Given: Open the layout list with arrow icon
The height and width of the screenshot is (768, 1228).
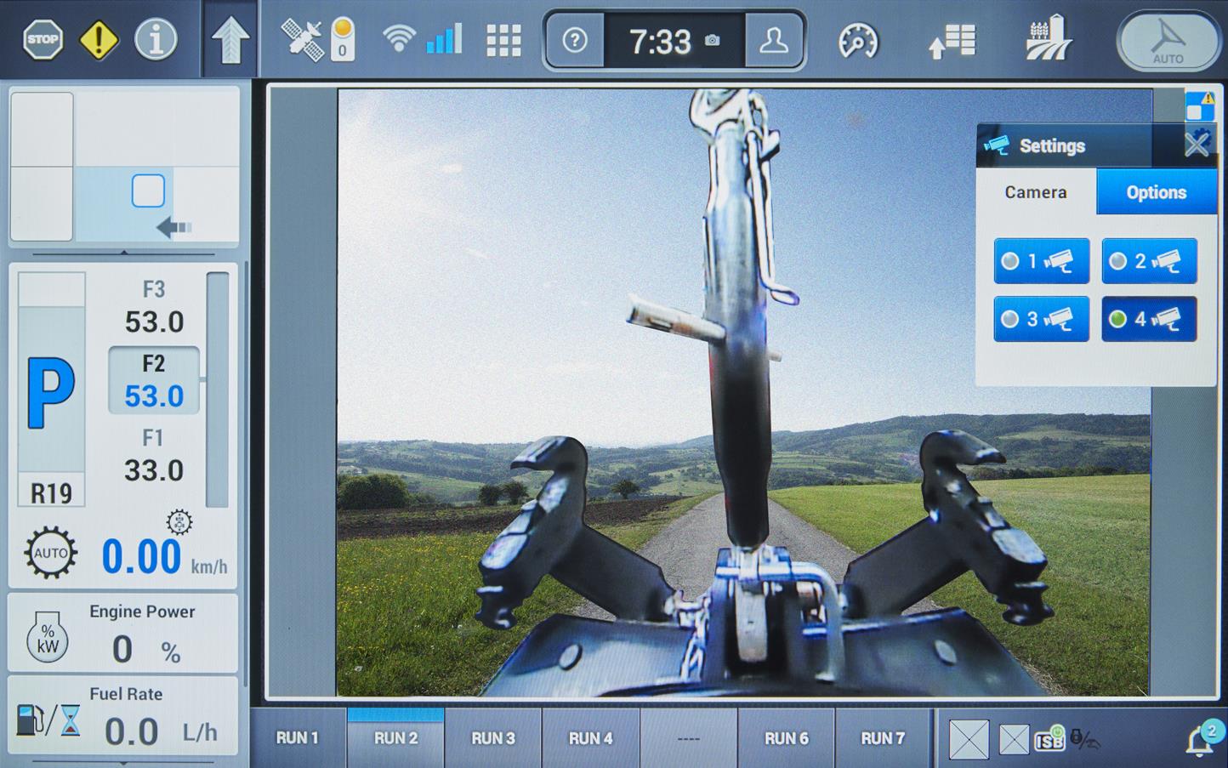Looking at the screenshot, I should tap(952, 41).
